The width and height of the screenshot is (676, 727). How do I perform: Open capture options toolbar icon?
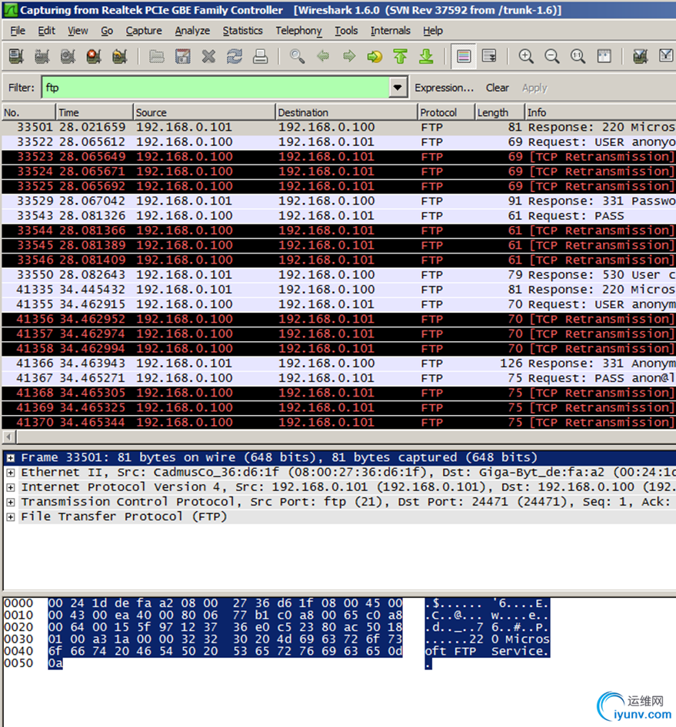pyautogui.click(x=42, y=56)
